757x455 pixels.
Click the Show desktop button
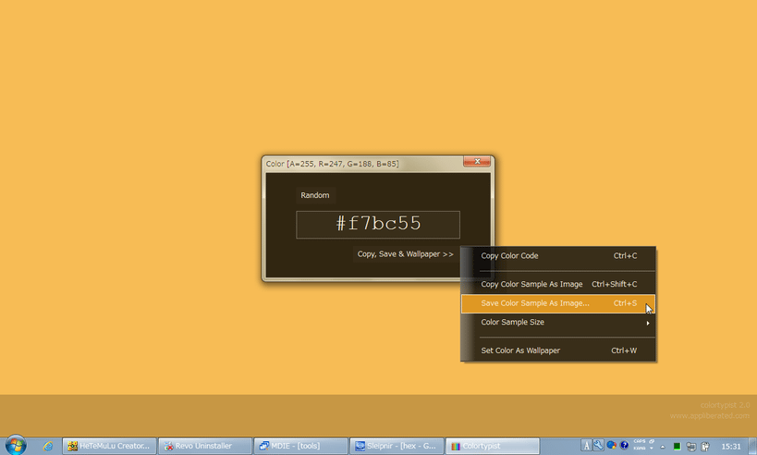click(752, 446)
